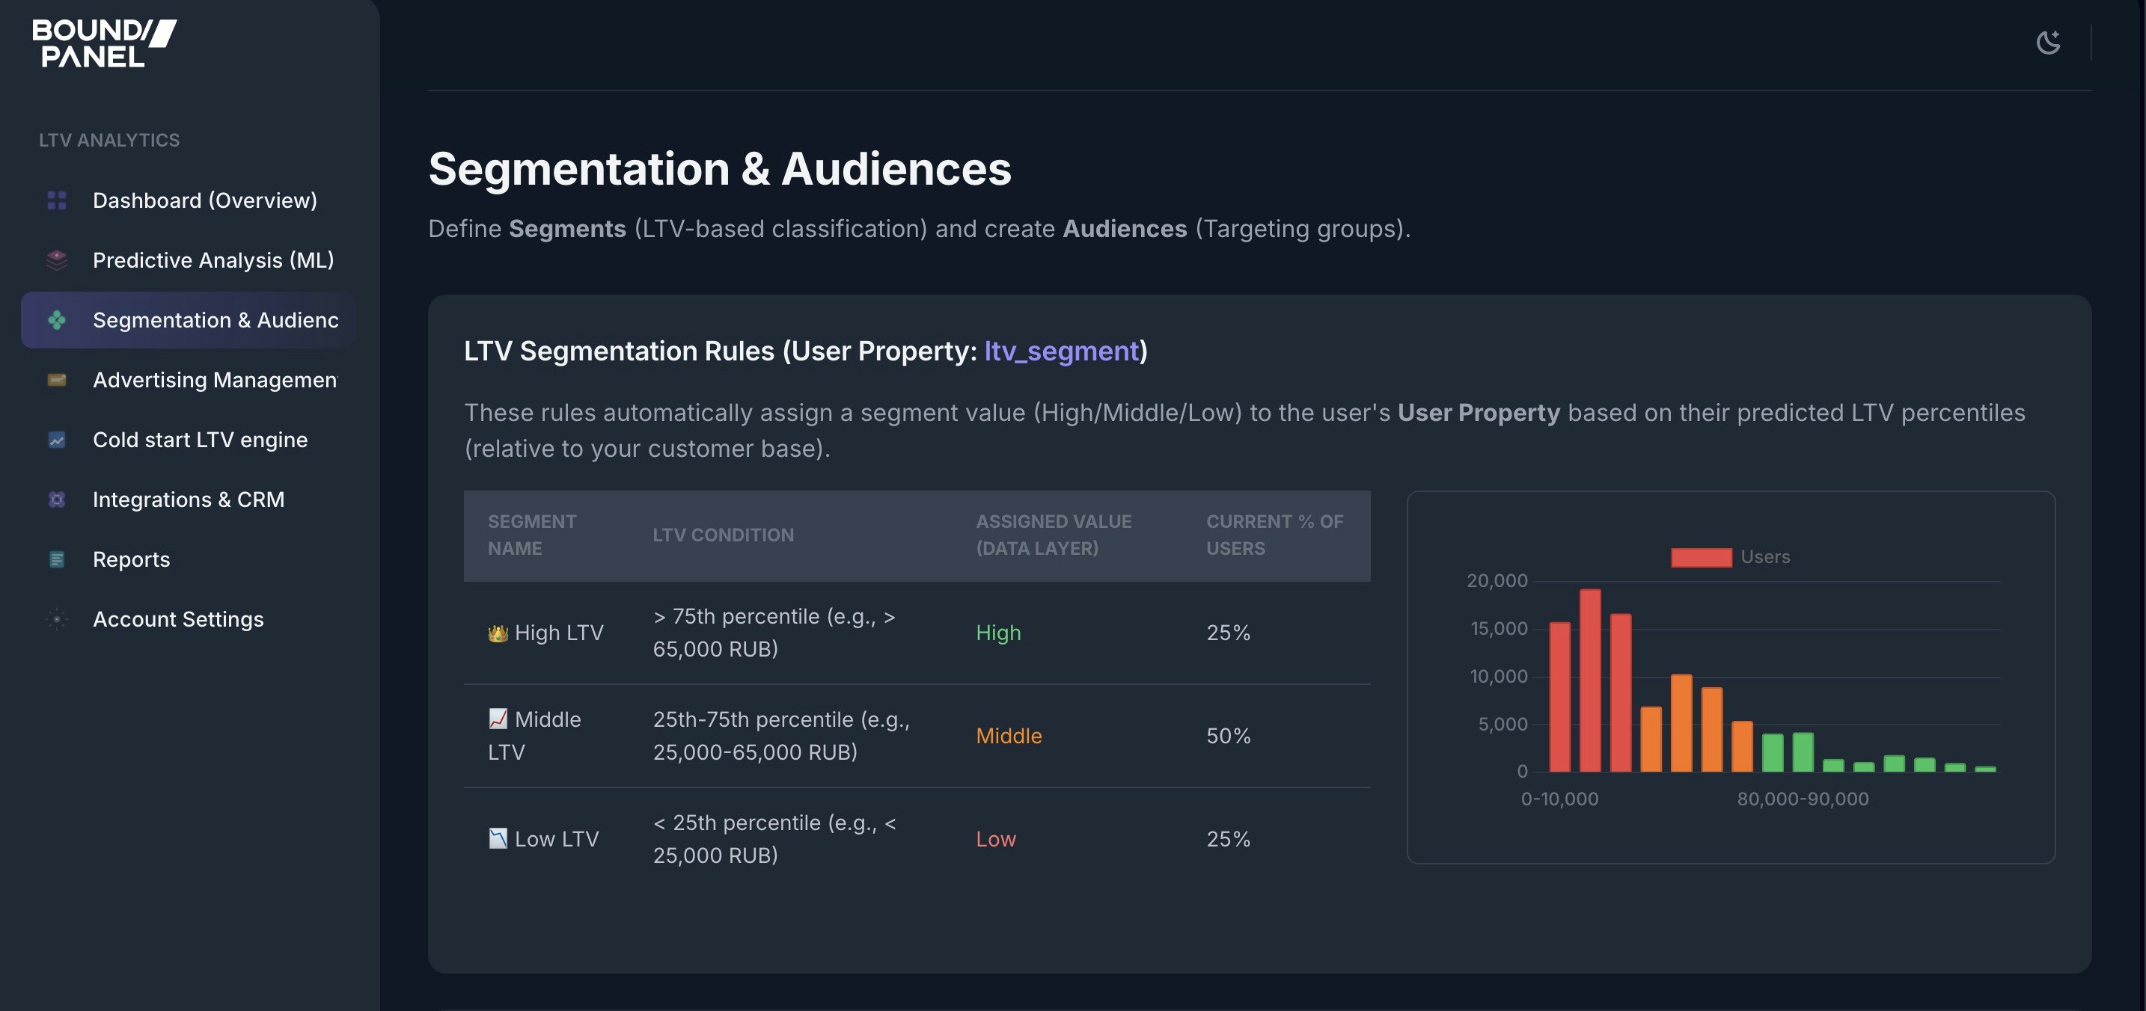Click the Predictive Analysis layers icon
2146x1011 pixels.
(57, 261)
